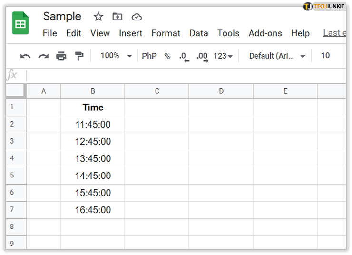Click the print icon
Screen dimensions: 352x255
pos(61,56)
